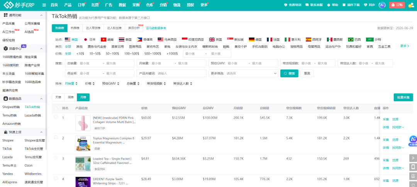The image size is (417, 187).
Task: Select the 美国 USA flag site
Action: click(x=71, y=39)
